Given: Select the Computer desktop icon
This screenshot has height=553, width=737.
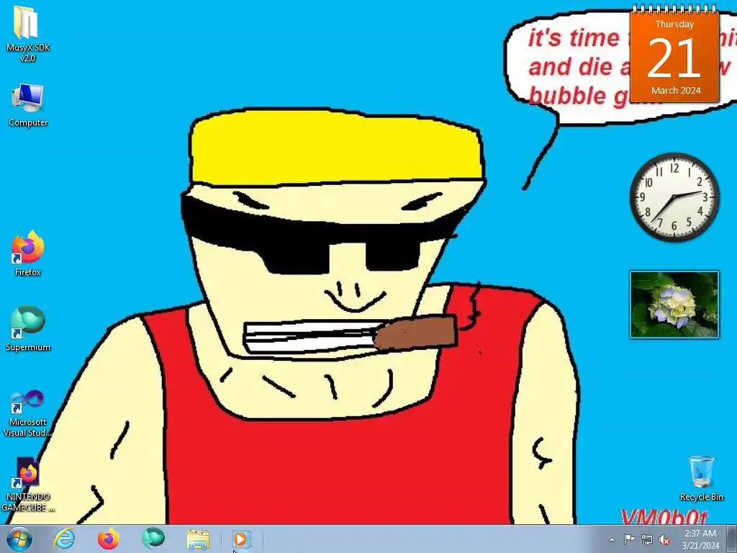Looking at the screenshot, I should click(28, 105).
